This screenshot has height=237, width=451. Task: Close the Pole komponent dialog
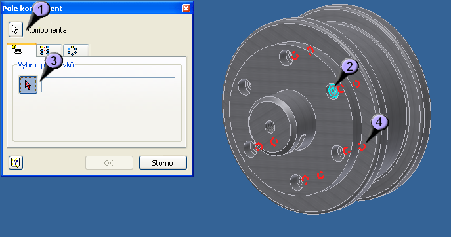[186, 8]
